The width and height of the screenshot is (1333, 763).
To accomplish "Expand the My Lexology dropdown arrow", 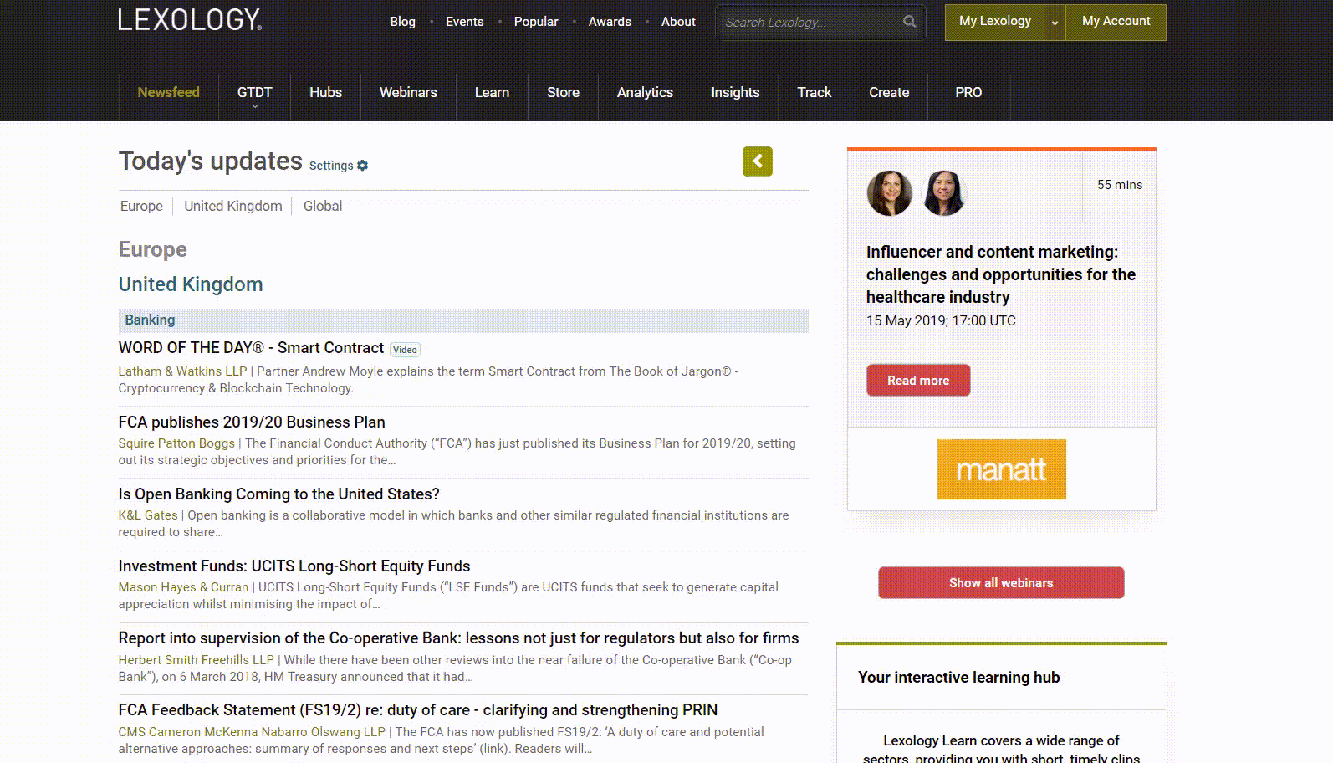I will coord(1055,23).
